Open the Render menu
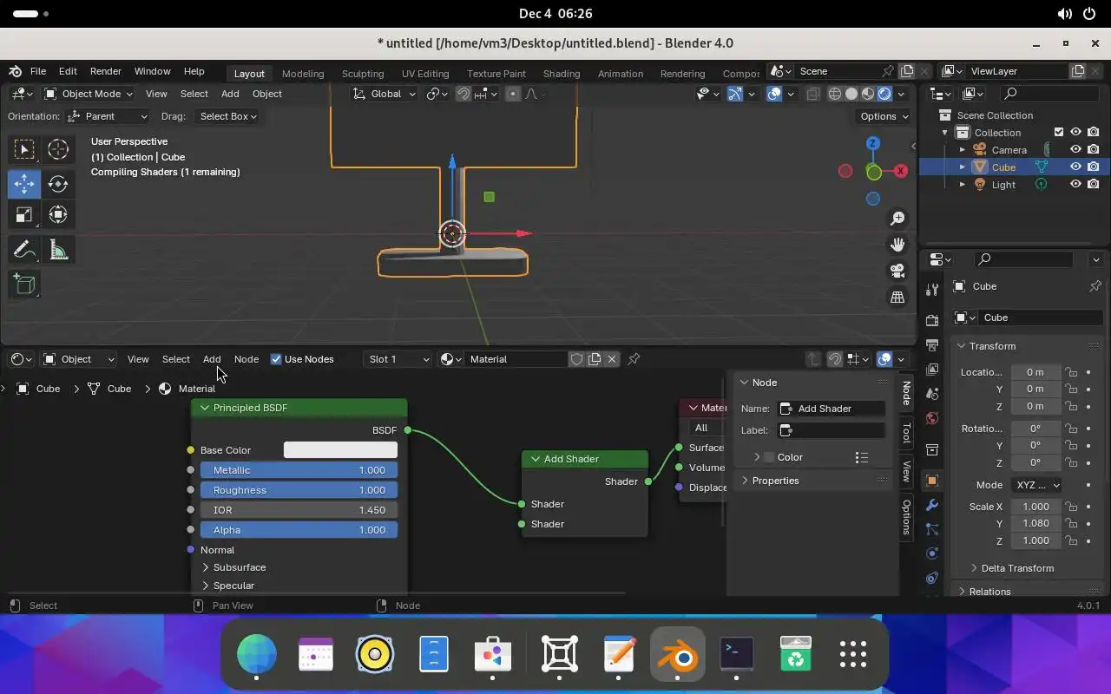Screen dimensions: 1111x694 pyautogui.click(x=106, y=71)
